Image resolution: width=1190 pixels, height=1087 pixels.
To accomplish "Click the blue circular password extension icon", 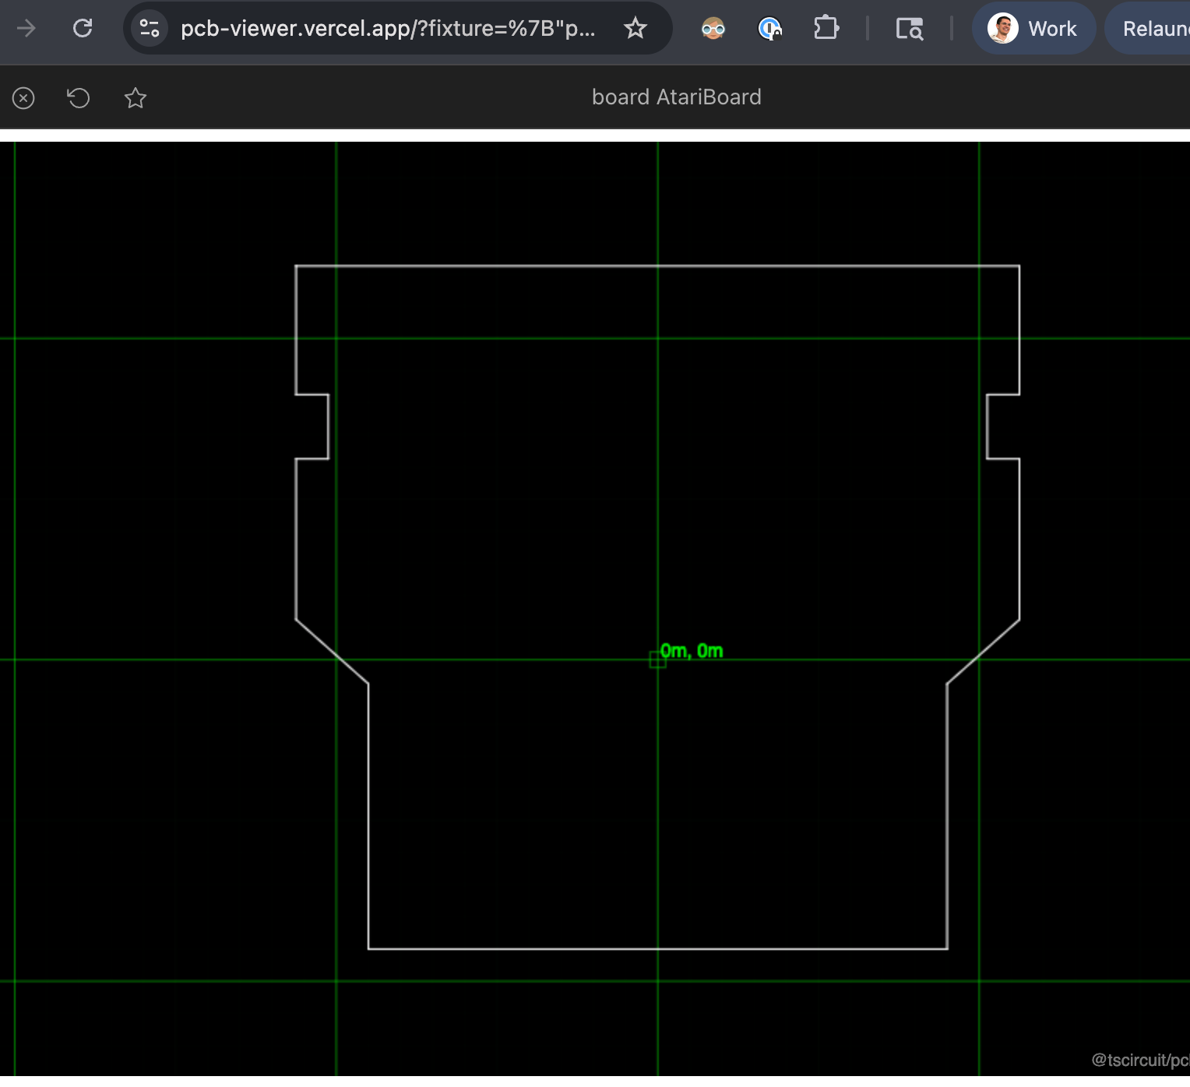I will (x=769, y=29).
